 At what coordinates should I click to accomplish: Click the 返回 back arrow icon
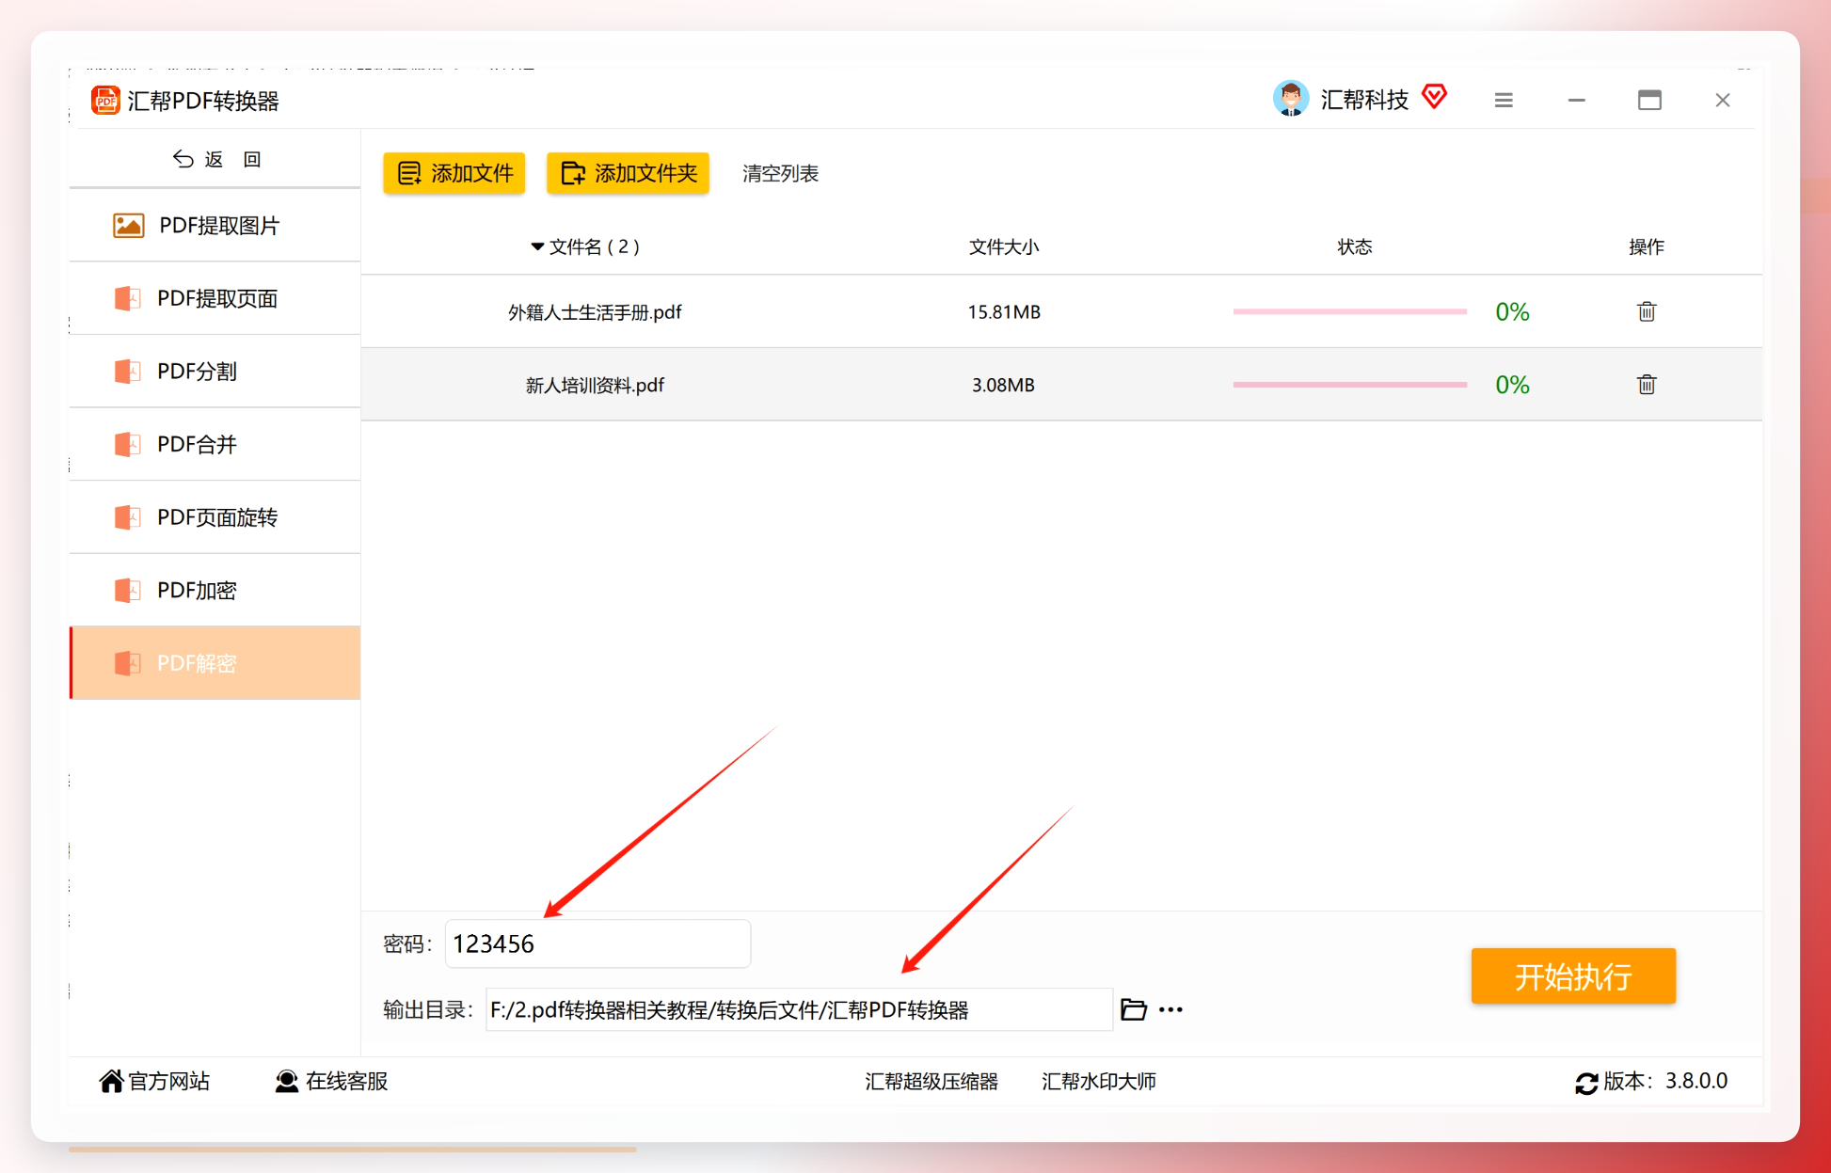(x=183, y=160)
